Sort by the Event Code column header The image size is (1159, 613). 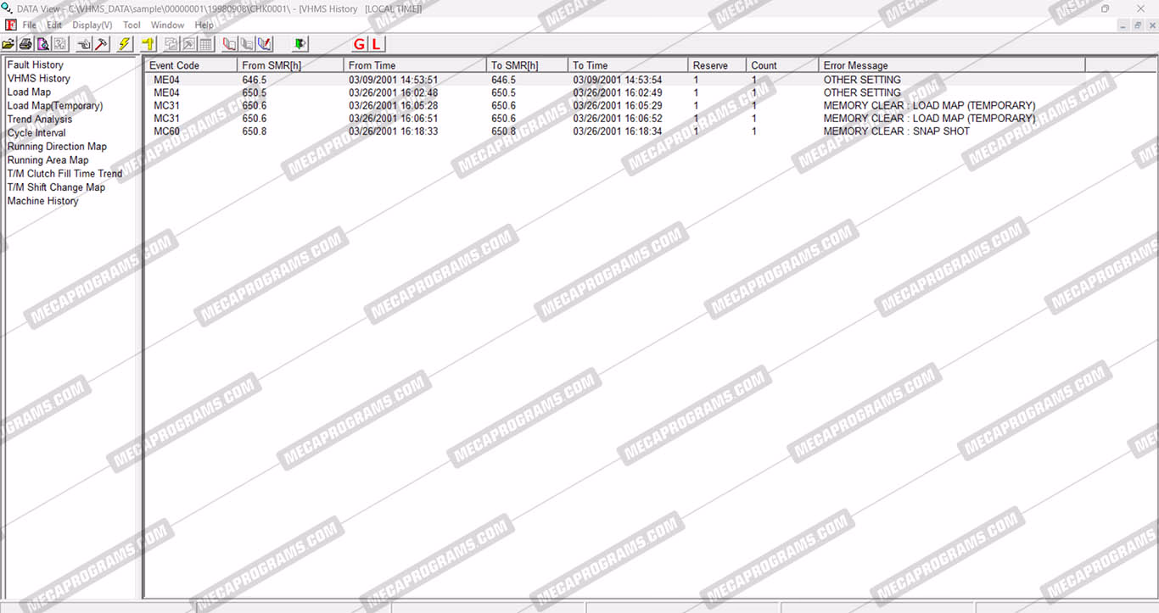190,65
